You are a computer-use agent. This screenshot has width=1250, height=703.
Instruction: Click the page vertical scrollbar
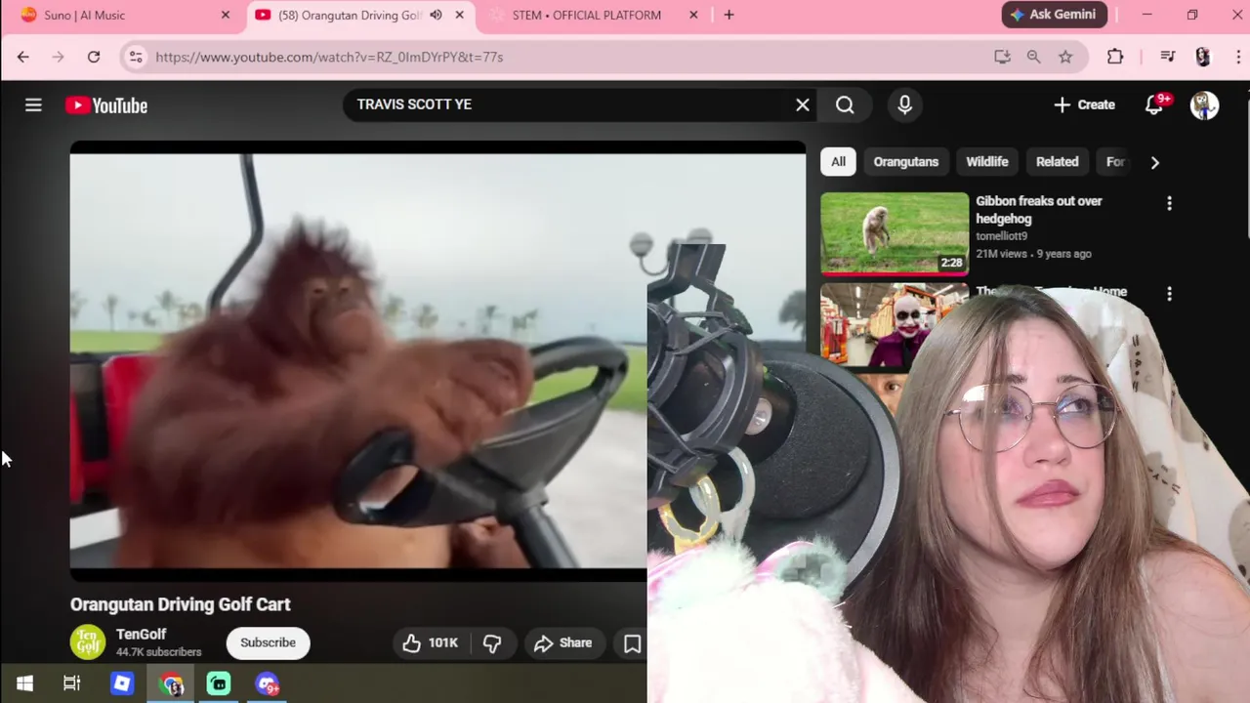point(1246,163)
